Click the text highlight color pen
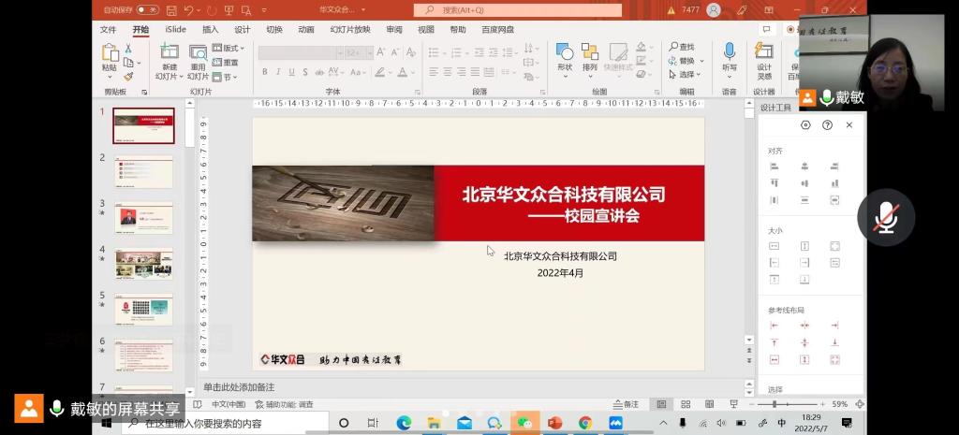This screenshot has width=959, height=435. [x=380, y=72]
